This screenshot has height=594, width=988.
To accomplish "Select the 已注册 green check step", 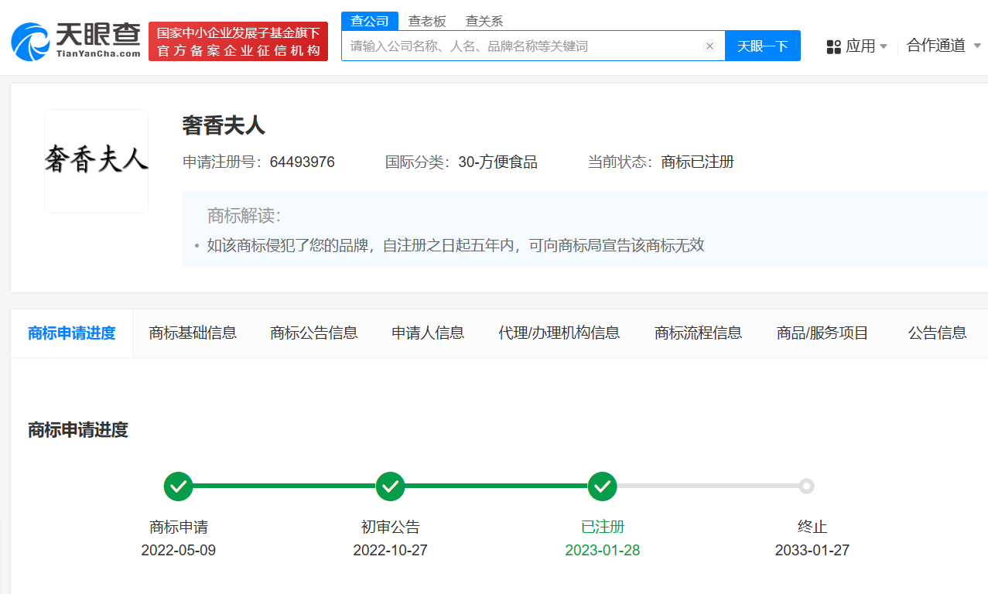I will [602, 486].
